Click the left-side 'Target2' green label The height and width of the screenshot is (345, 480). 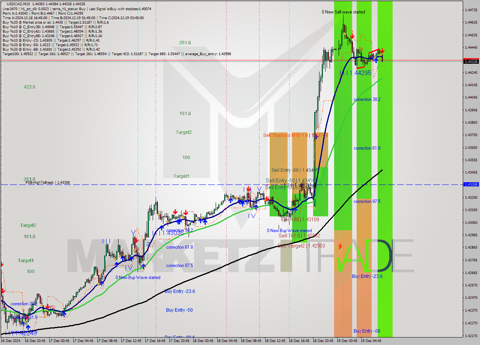28,225
